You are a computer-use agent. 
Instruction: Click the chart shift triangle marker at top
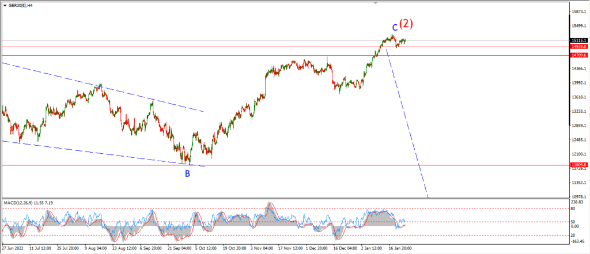[376, 3]
